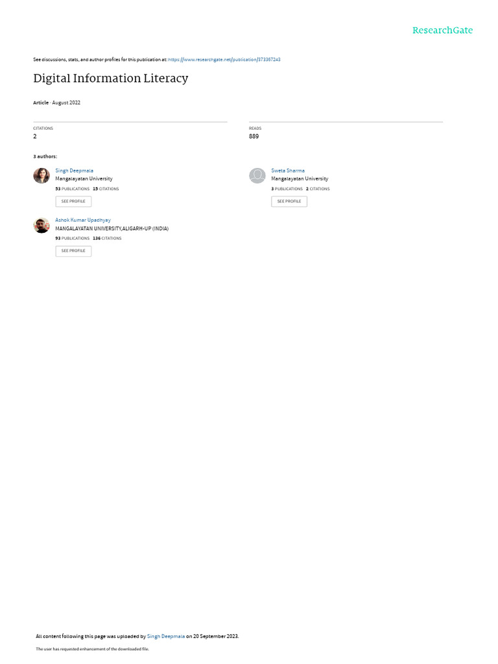Click Sweta Sharma's gray placeholder avatar
Image resolution: width=498 pixels, height=664 pixels.
[257, 175]
